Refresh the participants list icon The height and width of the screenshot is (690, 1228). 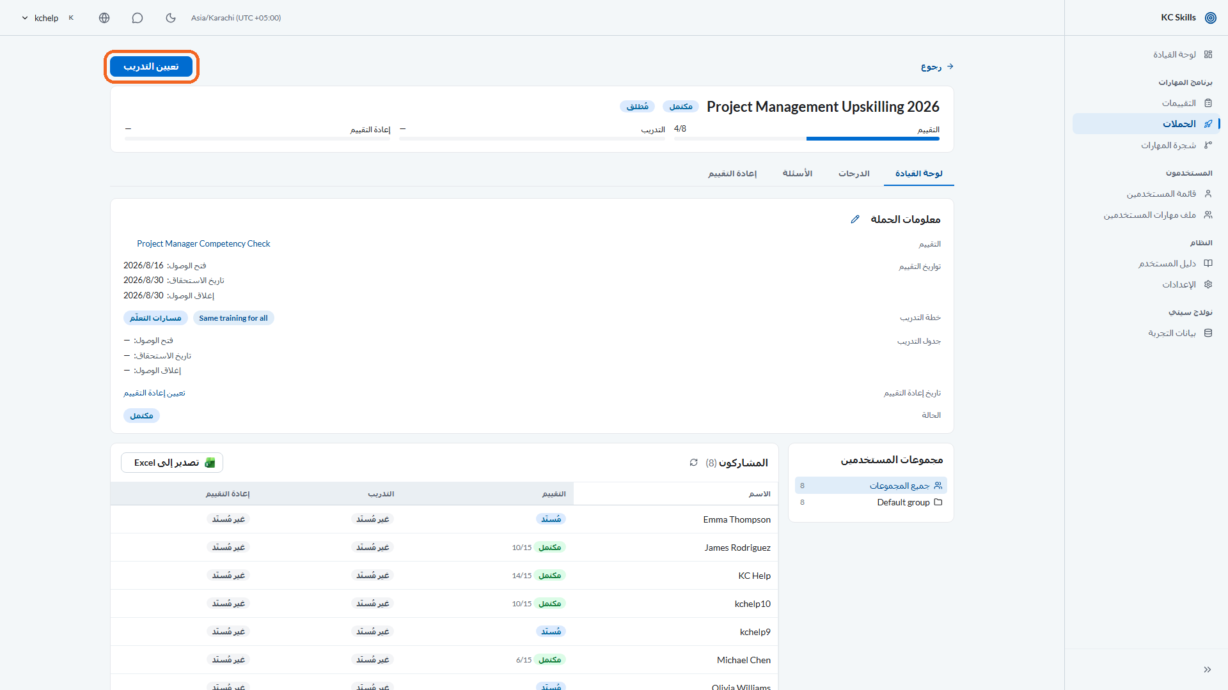point(694,463)
